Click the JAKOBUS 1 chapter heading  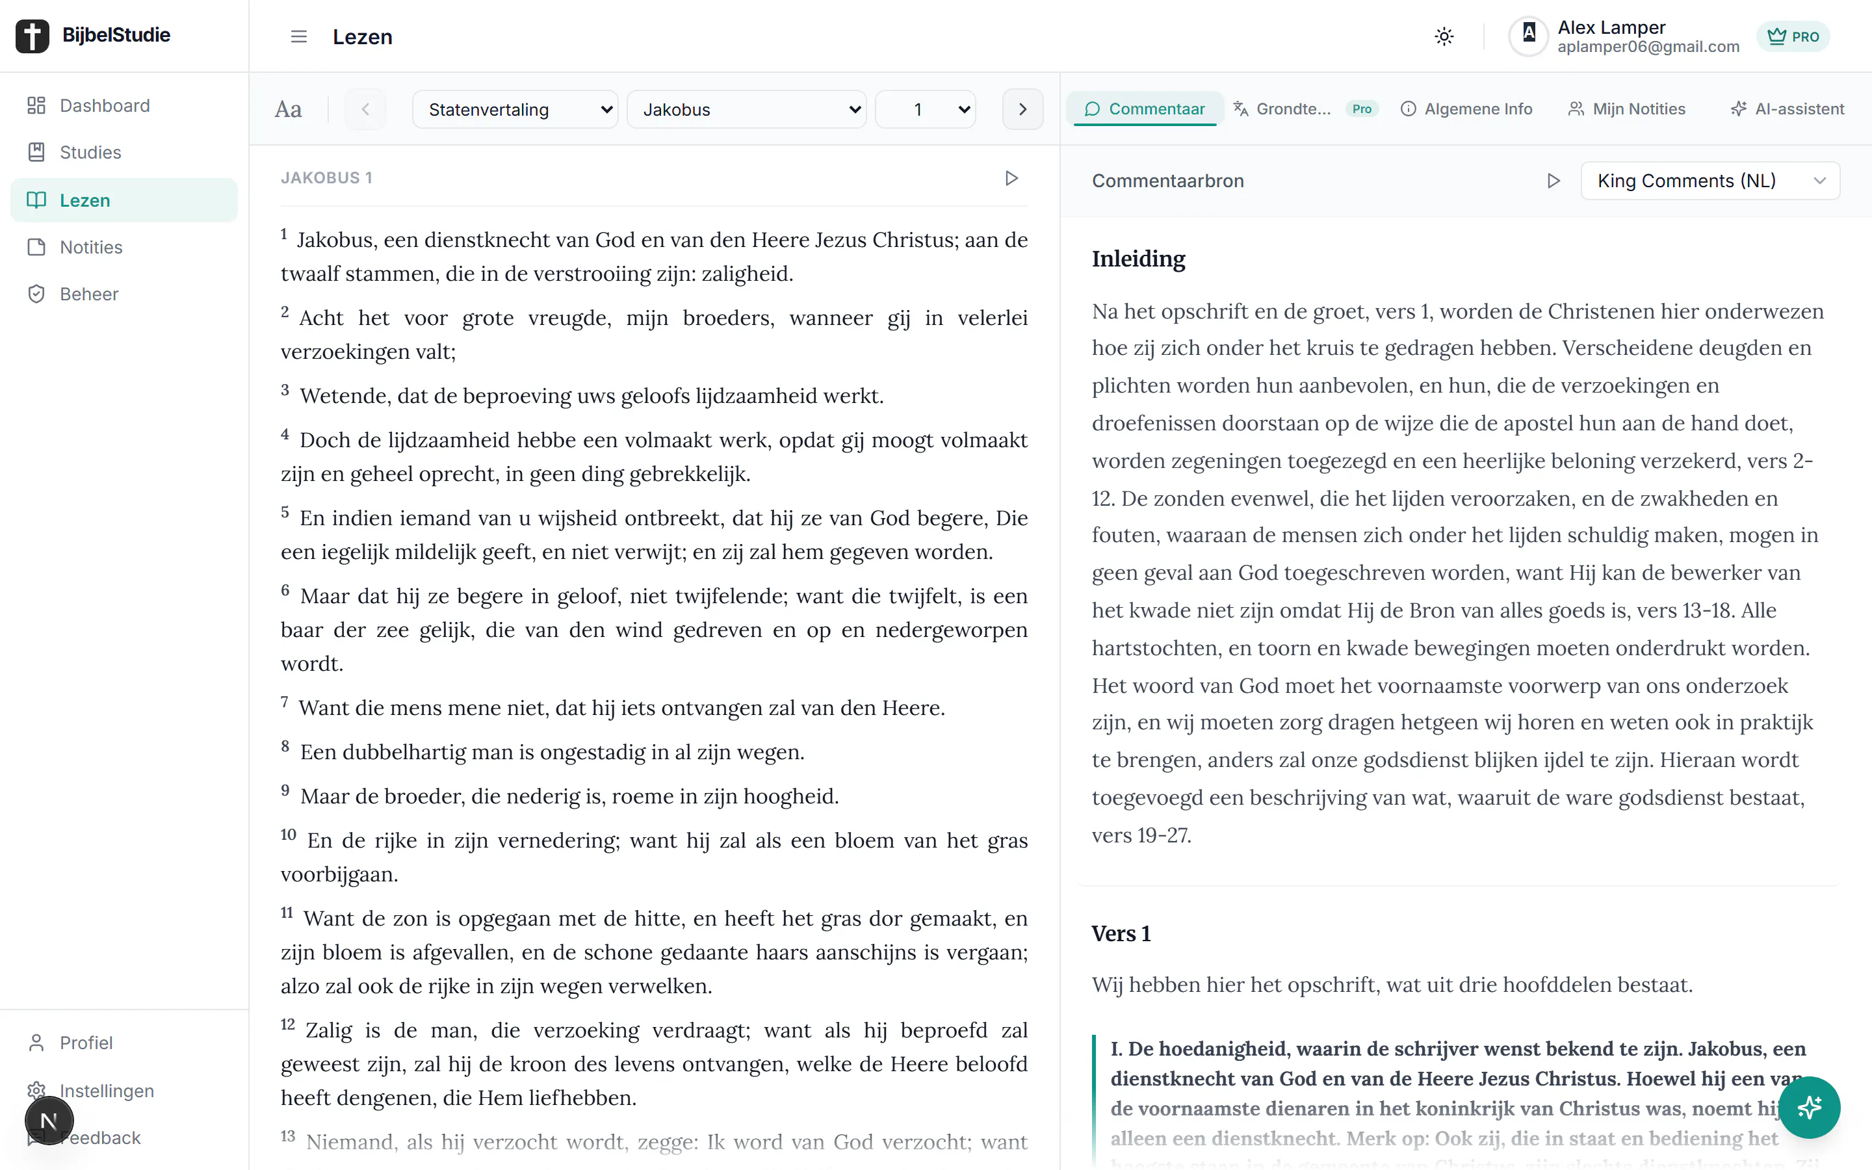pyautogui.click(x=326, y=178)
